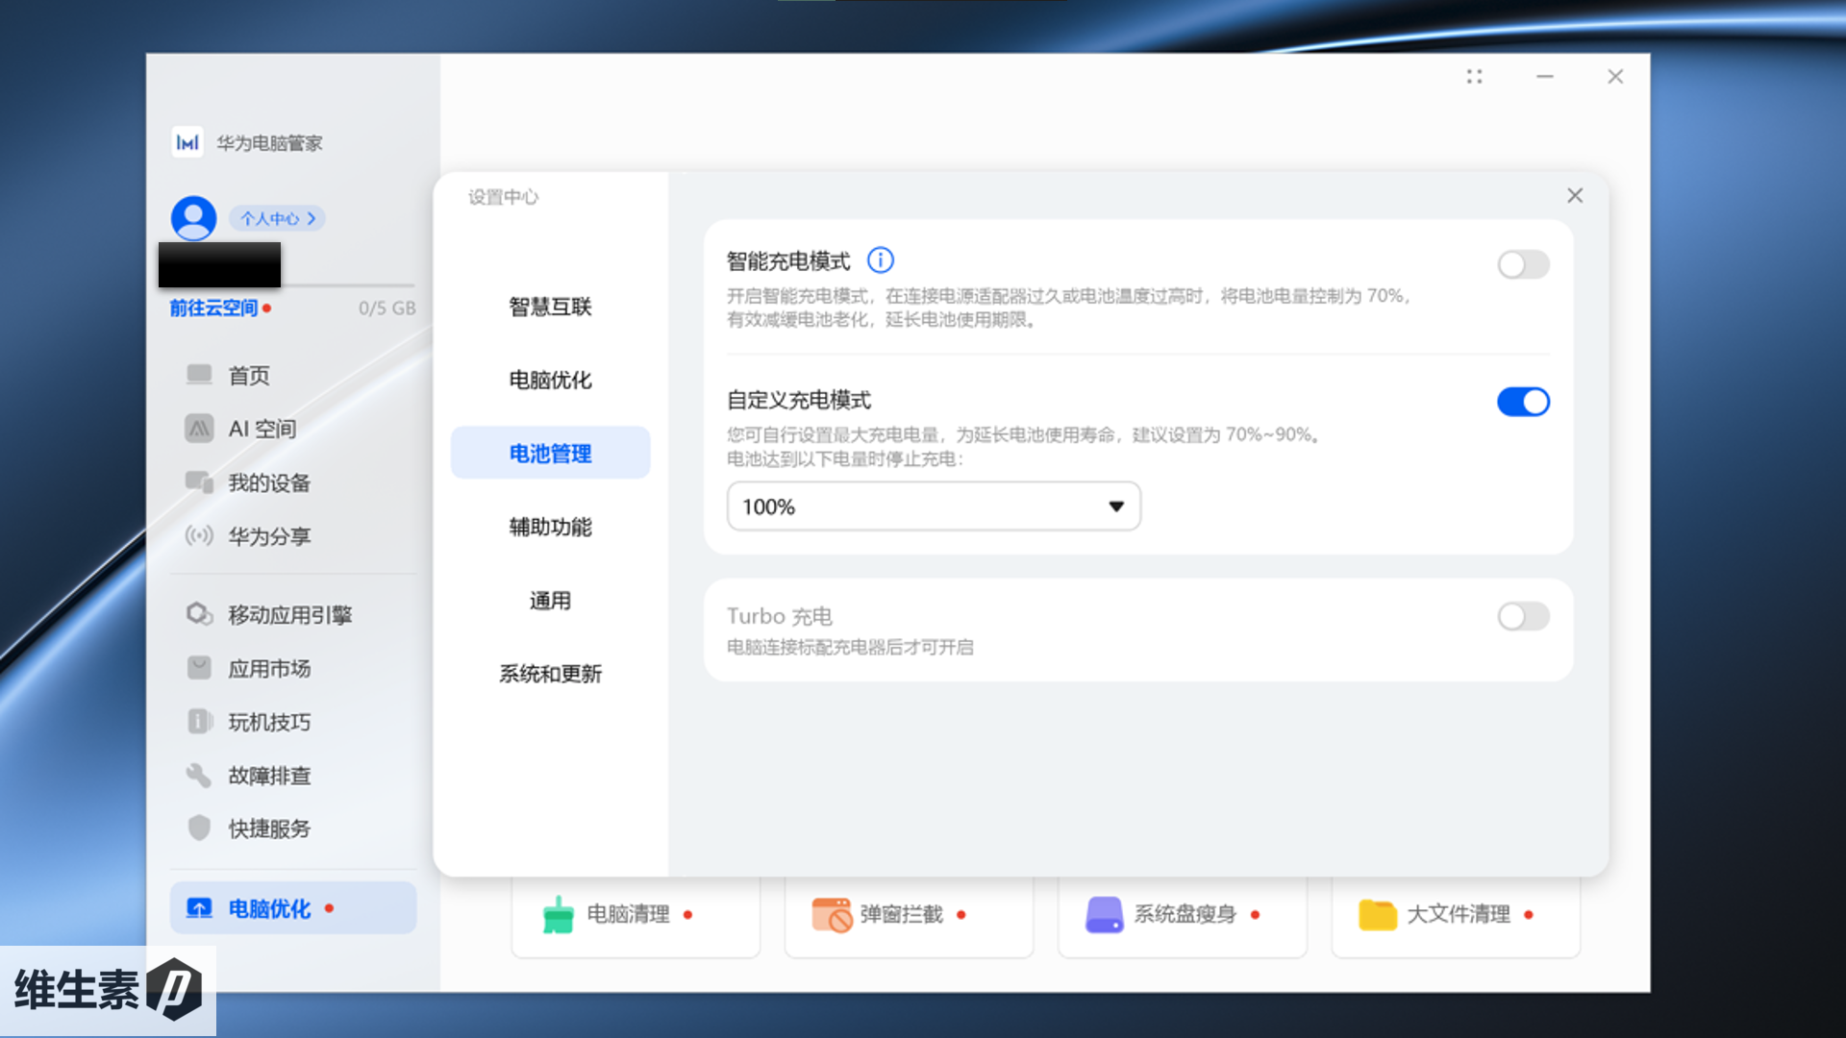Click the info icon beside 智能充电模式
1846x1038 pixels.
880,260
